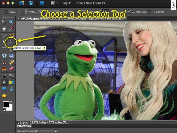The height and width of the screenshot is (133, 177).
Task: Click the pattern preview swatch
Action: click(22, 12)
